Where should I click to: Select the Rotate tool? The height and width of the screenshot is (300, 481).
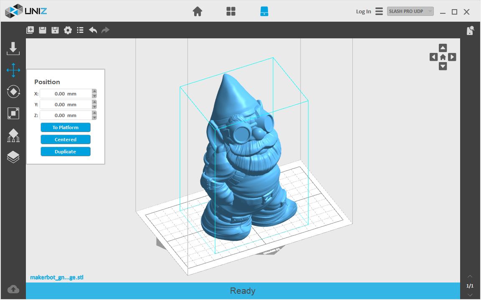click(13, 92)
